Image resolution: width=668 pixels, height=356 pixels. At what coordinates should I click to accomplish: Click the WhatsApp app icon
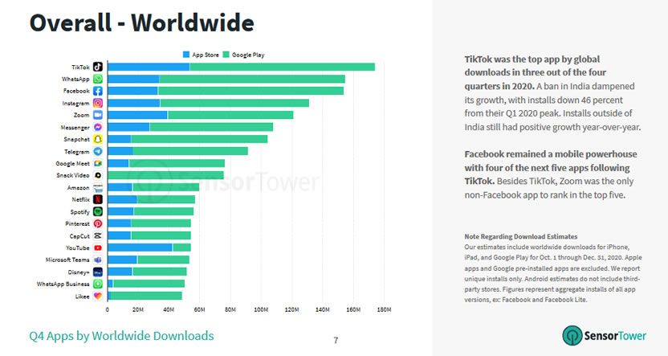[x=98, y=79]
